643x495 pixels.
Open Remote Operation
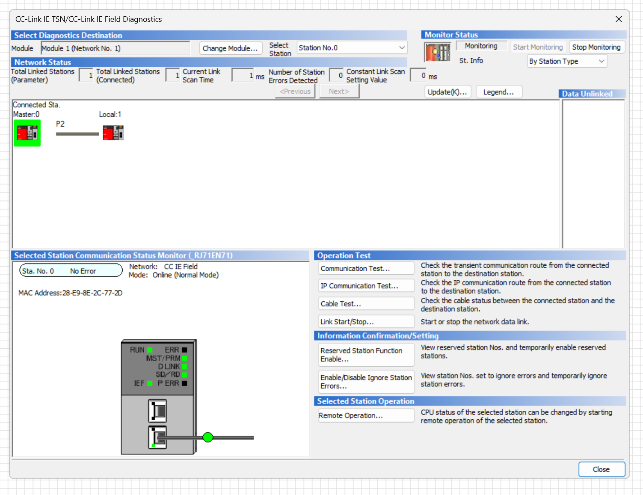(366, 415)
